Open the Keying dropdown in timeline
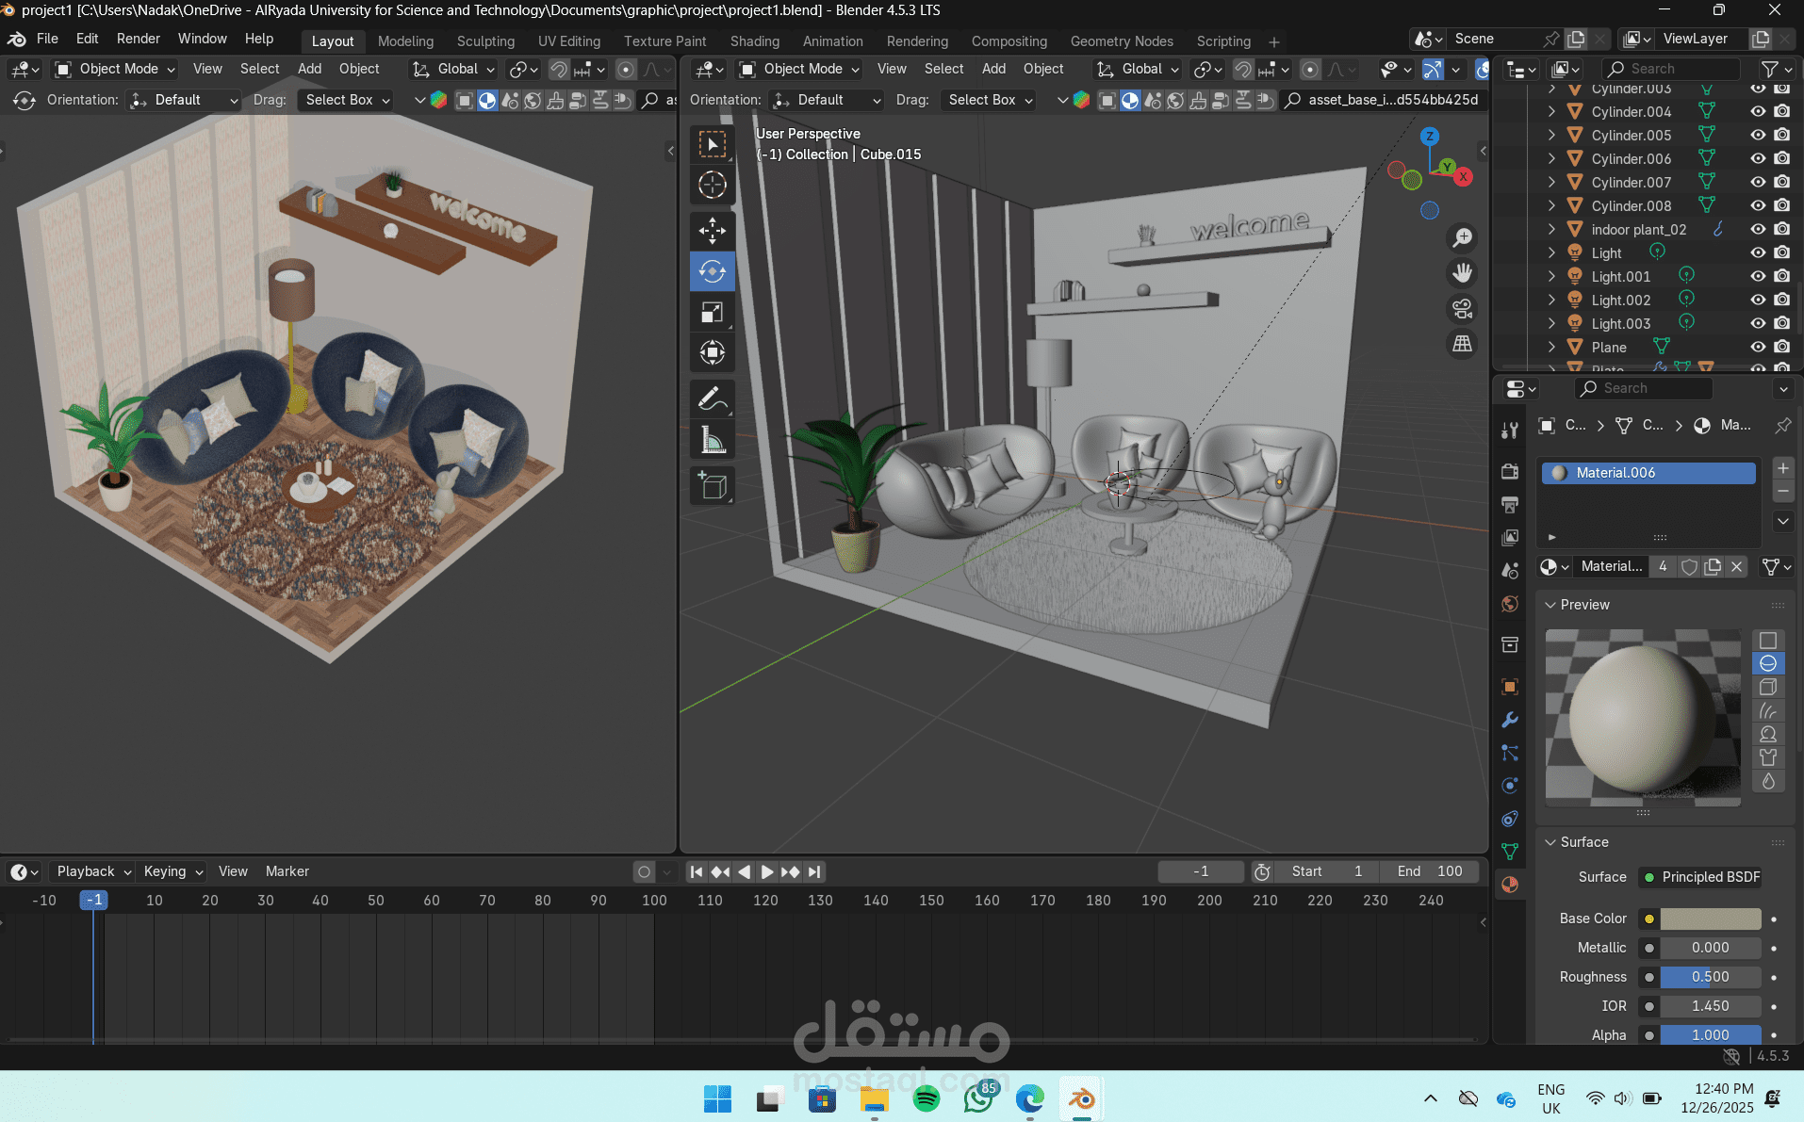Screen dimensions: 1804x1122 (173, 871)
